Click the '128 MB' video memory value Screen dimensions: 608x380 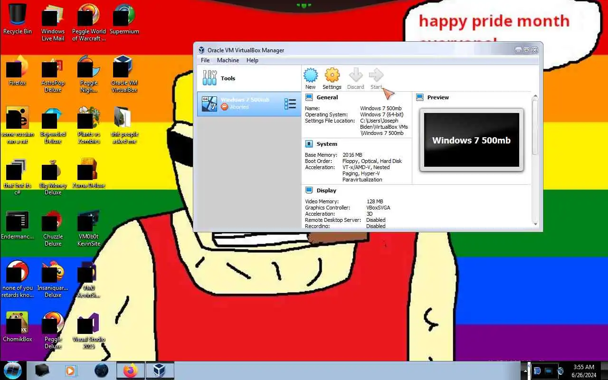click(x=375, y=201)
